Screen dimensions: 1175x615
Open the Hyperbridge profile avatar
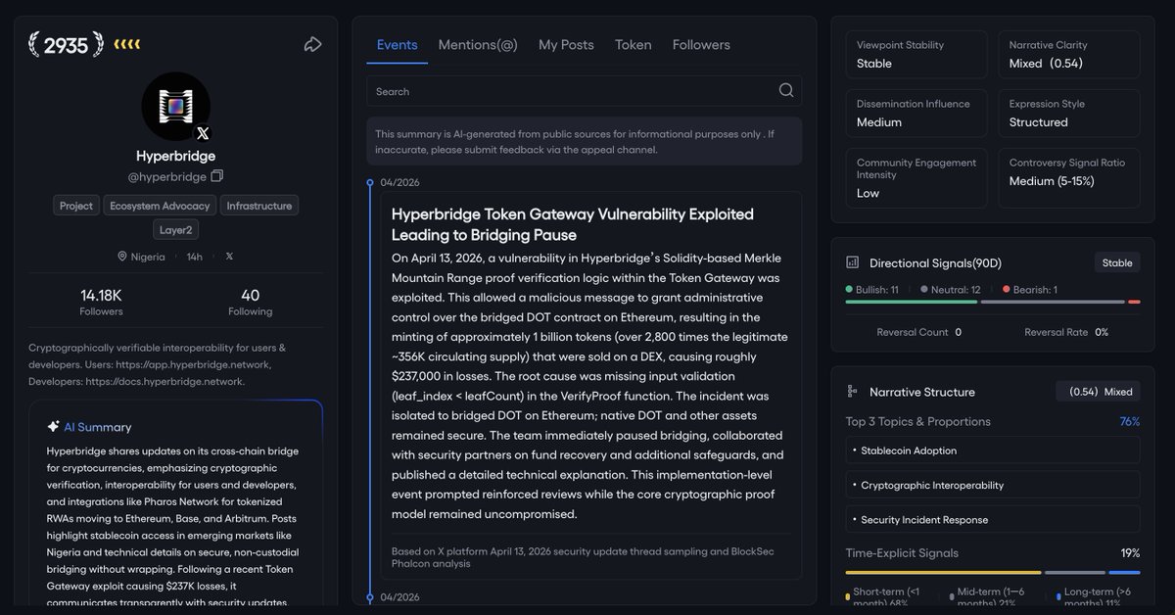176,106
